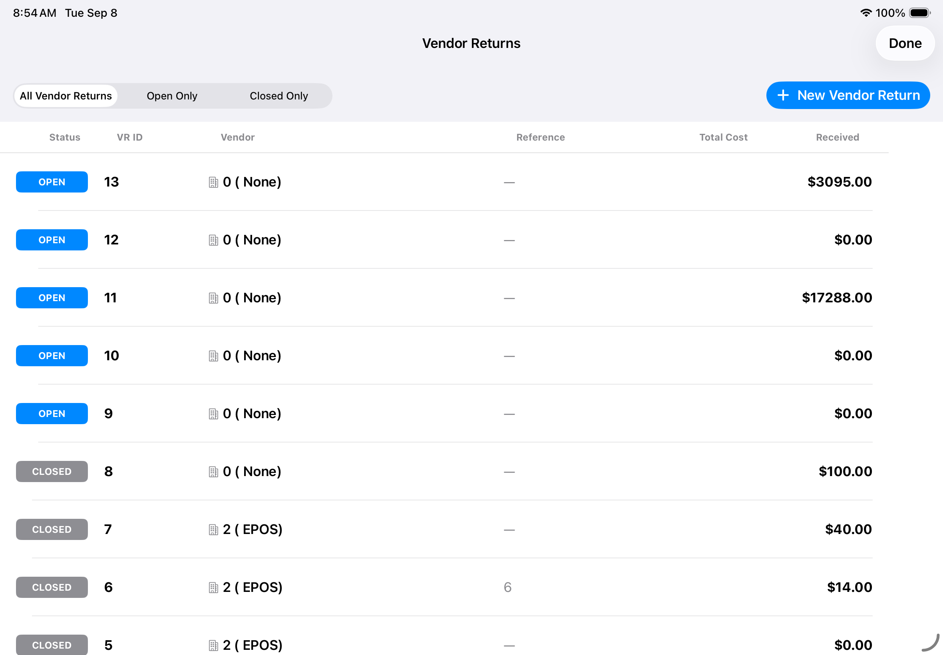Click the OPEN status badge for VR 12
The image size is (943, 655).
coord(52,240)
